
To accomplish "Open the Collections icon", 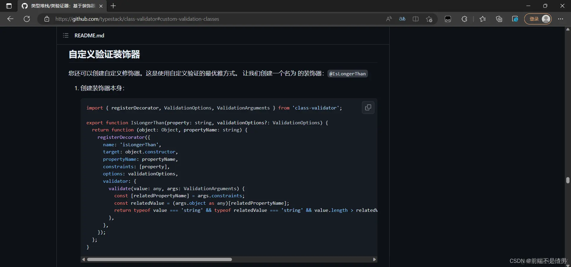I will 499,19.
